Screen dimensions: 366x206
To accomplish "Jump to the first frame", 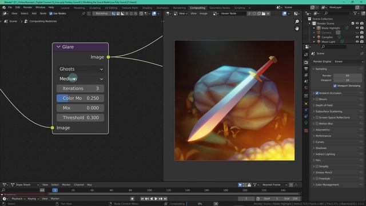I will (142, 199).
